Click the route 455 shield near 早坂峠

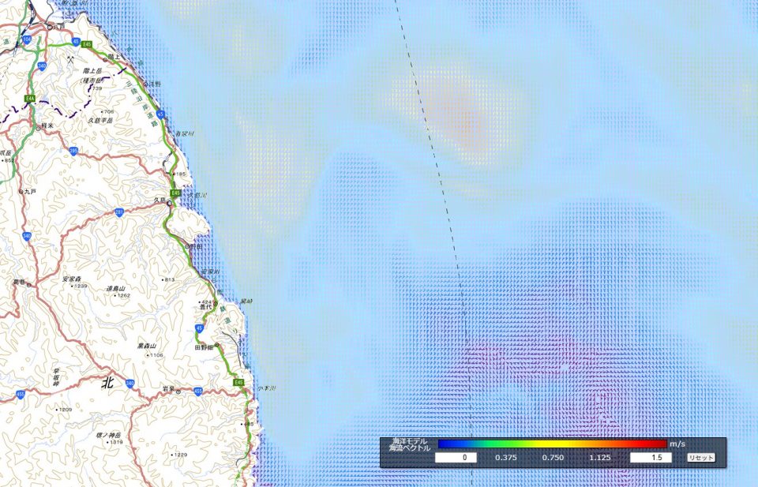coord(21,395)
